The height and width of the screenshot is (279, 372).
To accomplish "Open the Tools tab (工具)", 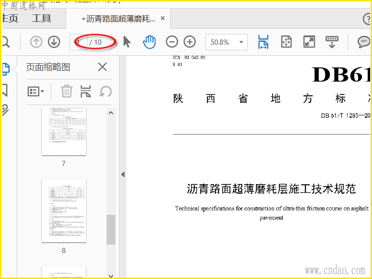I will 41,19.
